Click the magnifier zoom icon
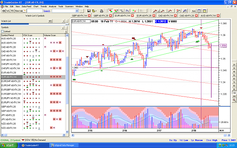The height and width of the screenshot is (148, 237). point(234,100)
